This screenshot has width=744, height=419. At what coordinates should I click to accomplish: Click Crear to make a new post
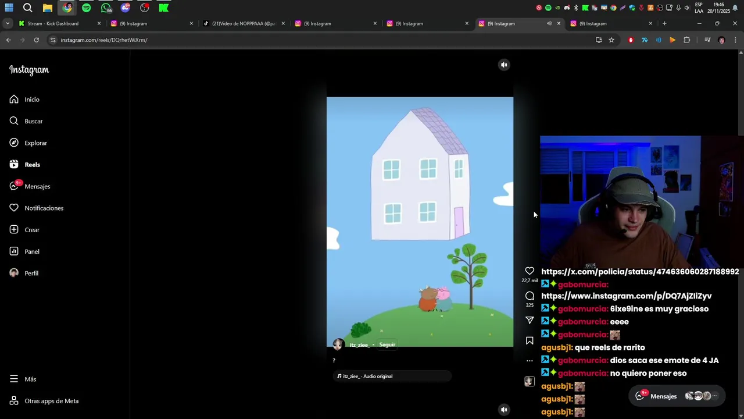tap(24, 230)
